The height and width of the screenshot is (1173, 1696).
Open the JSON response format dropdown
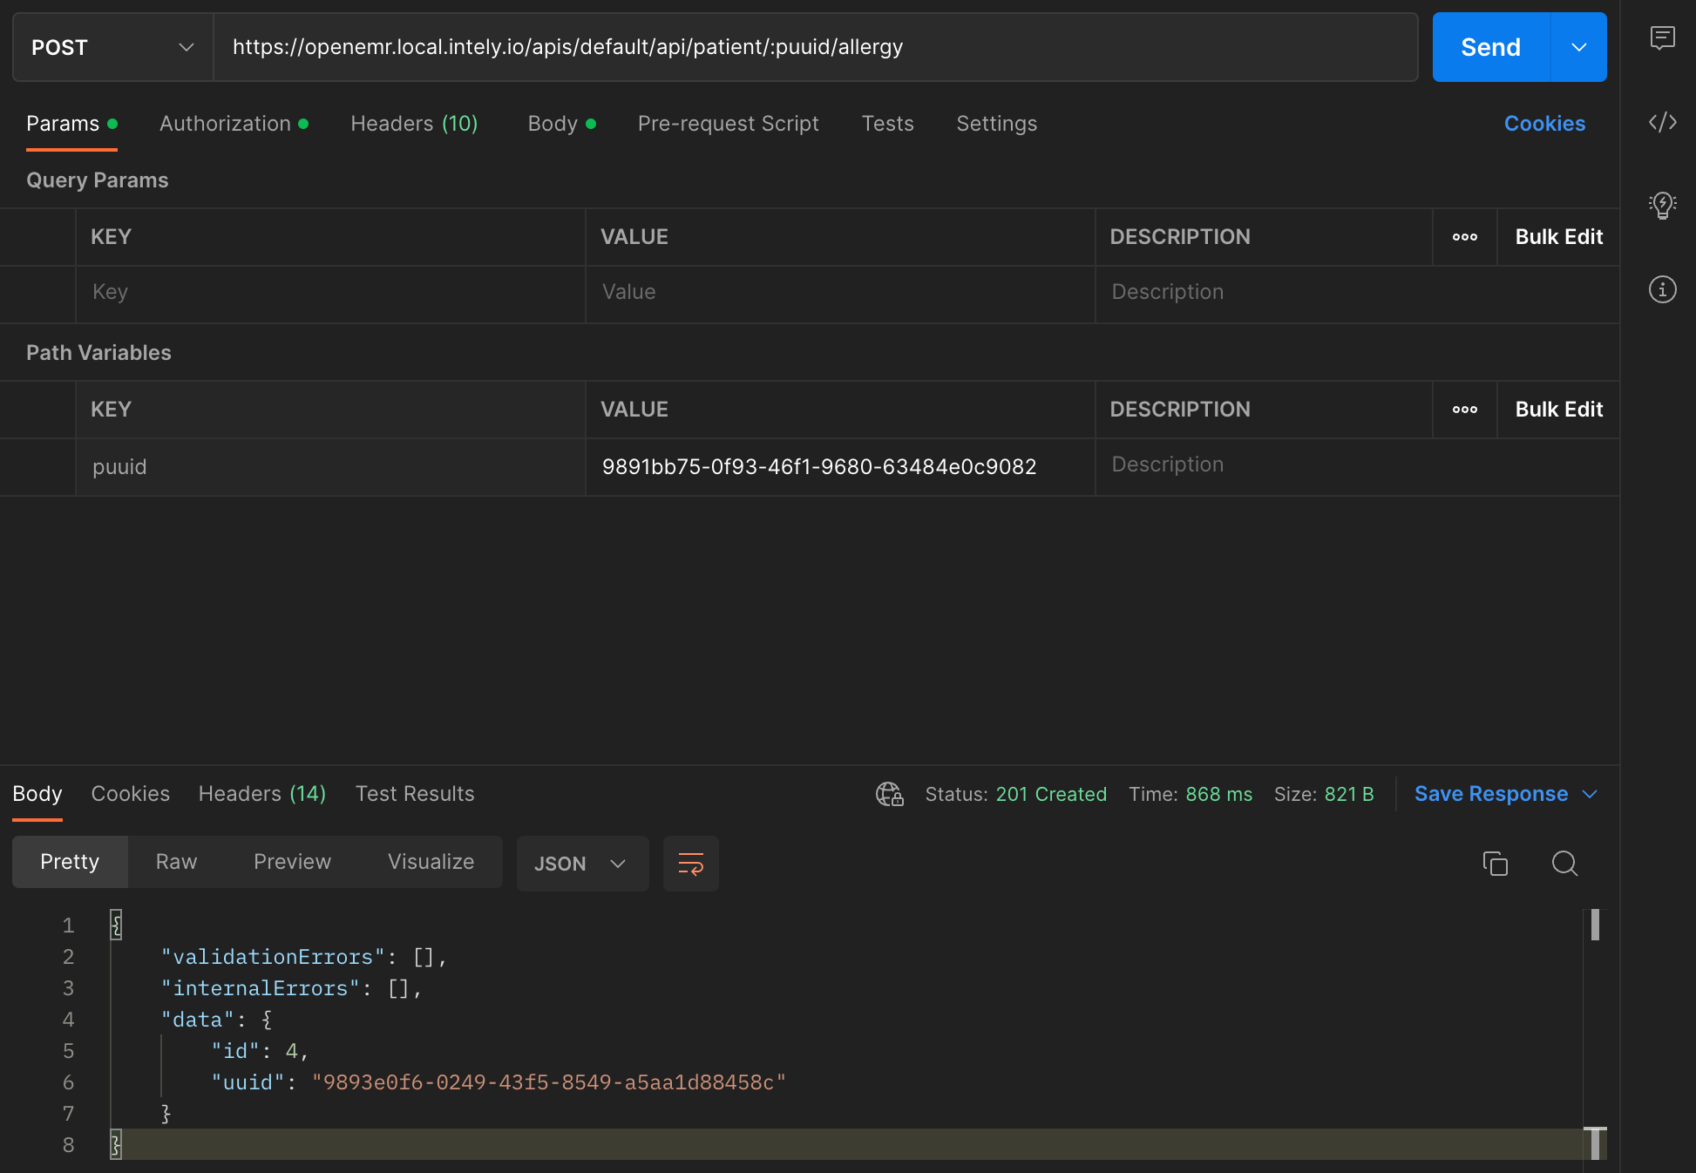[x=582, y=864]
